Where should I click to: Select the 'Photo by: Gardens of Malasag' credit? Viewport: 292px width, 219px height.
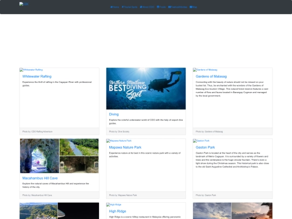point(209,131)
